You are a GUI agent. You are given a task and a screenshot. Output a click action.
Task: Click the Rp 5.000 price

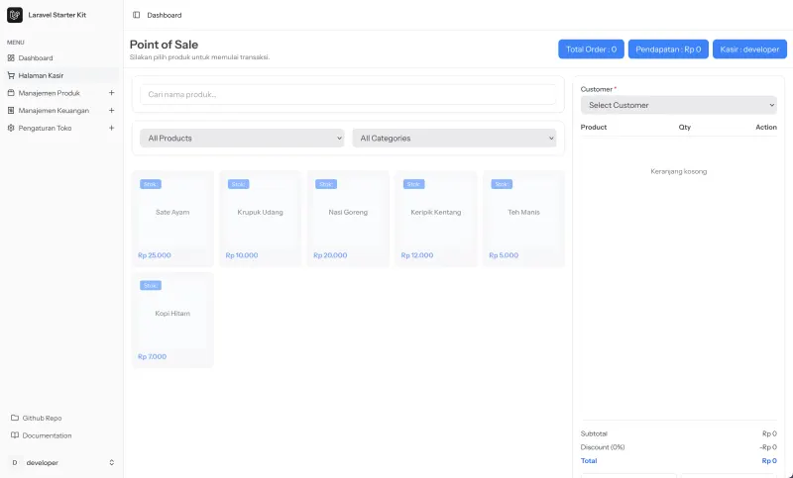tap(504, 255)
